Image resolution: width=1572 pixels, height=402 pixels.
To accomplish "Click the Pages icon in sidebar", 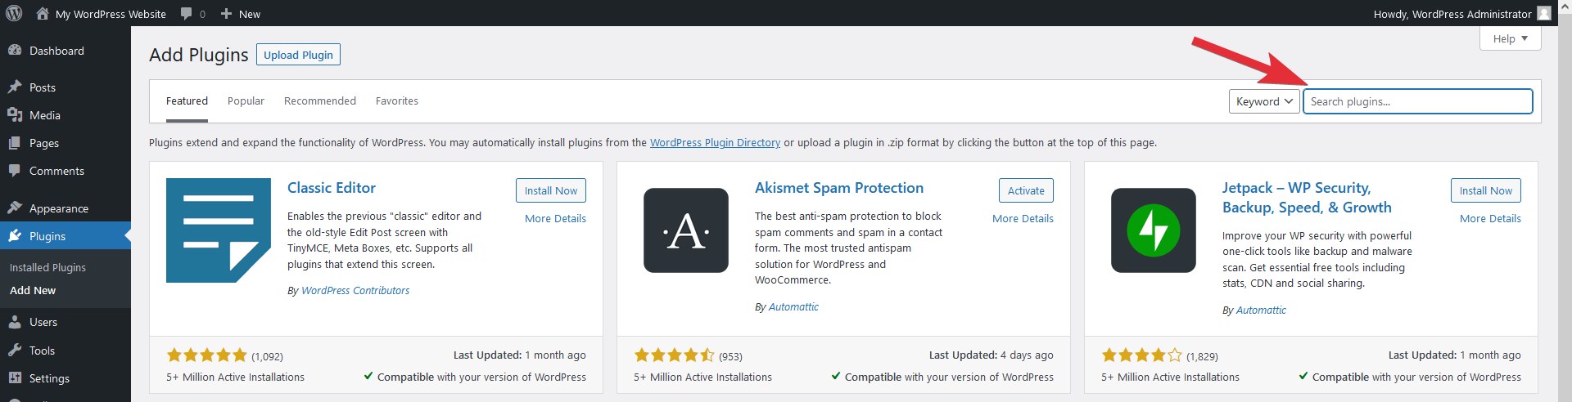I will coord(15,143).
